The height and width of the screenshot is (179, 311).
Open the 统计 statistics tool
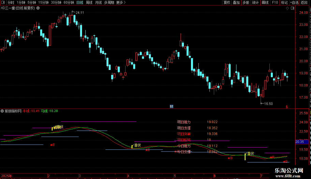click(x=255, y=2)
